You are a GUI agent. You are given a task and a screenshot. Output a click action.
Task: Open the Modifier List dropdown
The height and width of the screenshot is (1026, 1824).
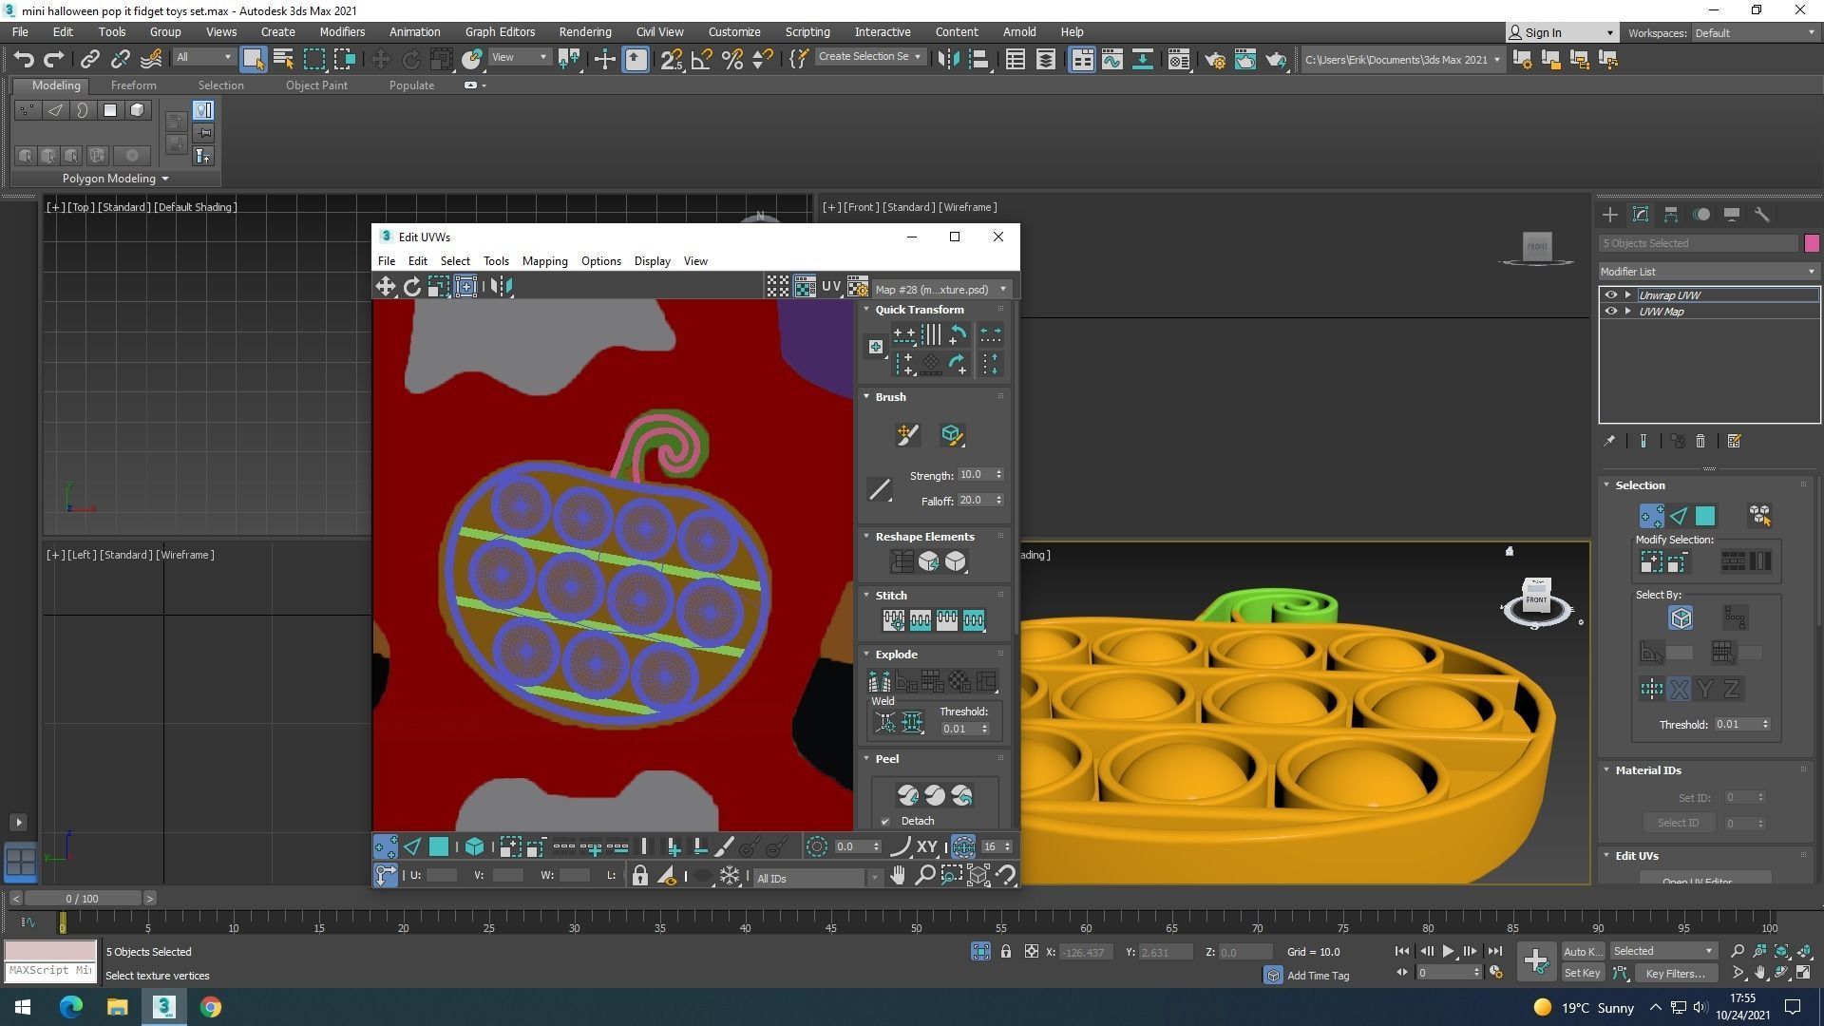pyautogui.click(x=1707, y=272)
